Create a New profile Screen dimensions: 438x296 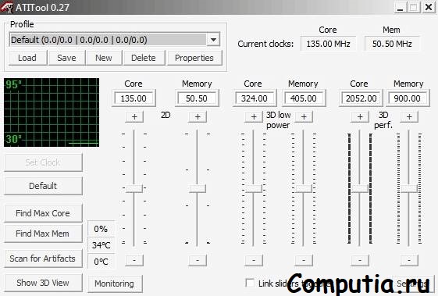click(x=104, y=58)
